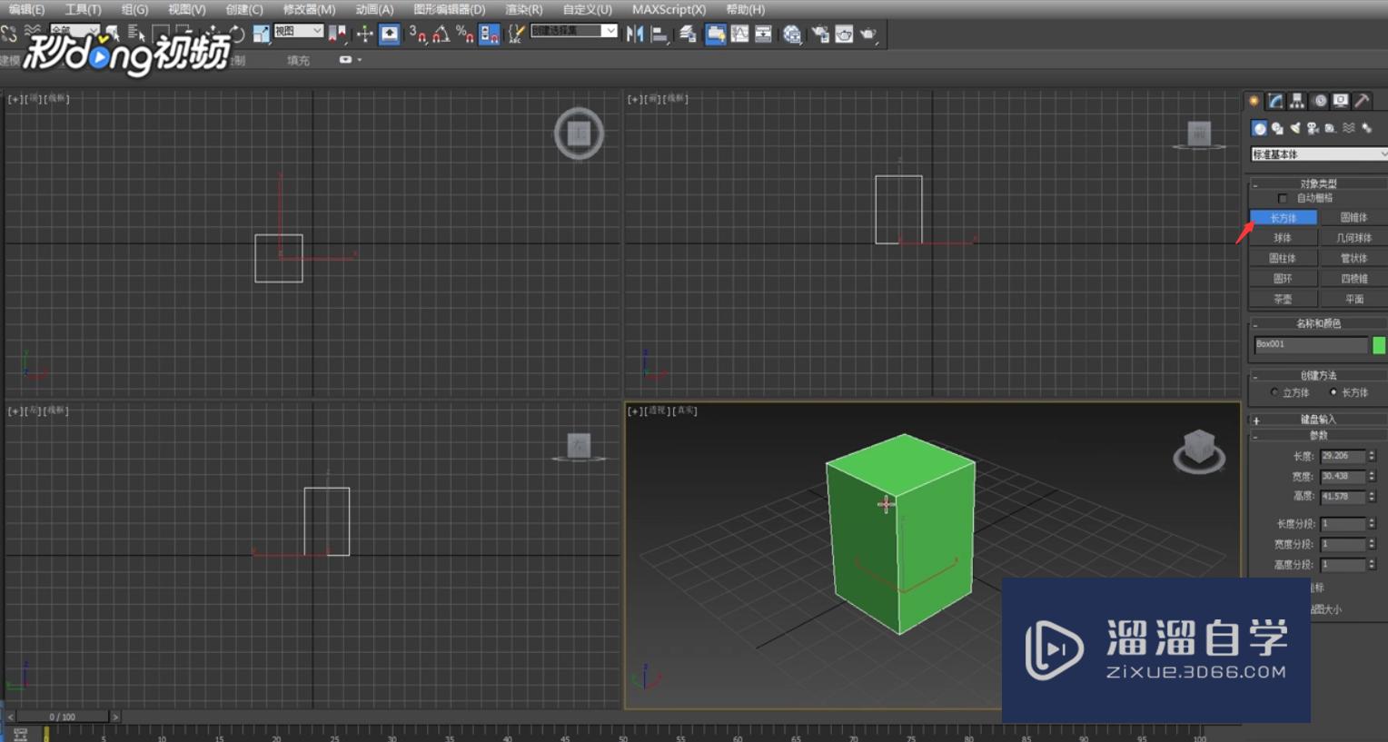1388x742 pixels.
Task: Toggle the Angle Snap toolbar icon
Action: pos(441,35)
